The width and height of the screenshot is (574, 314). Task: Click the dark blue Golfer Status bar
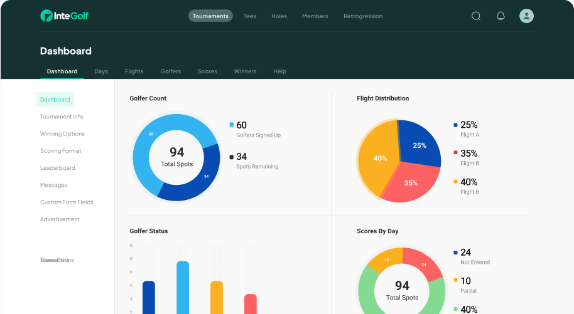(149, 297)
